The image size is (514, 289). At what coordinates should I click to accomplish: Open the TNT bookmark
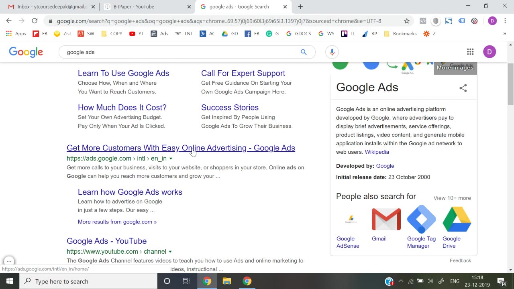point(184,34)
